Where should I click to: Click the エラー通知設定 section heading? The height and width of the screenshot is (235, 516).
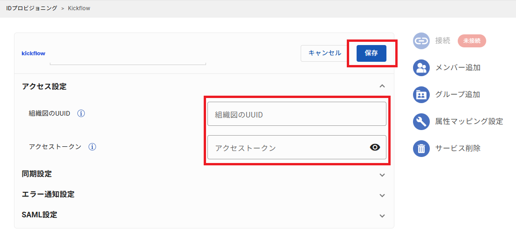point(48,194)
